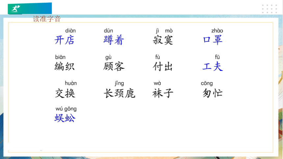Screen dimensions: 283x159
Task: Click the pinyin wà above 袜子
Action: click(157, 83)
